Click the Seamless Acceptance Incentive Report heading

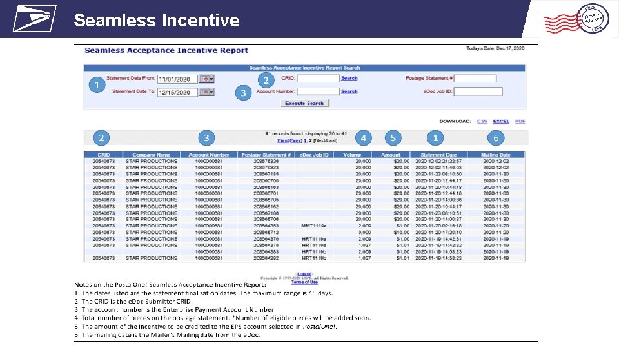tap(166, 50)
